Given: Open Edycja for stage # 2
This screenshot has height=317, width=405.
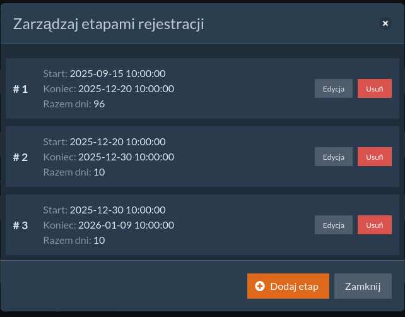Looking at the screenshot, I should tap(333, 157).
